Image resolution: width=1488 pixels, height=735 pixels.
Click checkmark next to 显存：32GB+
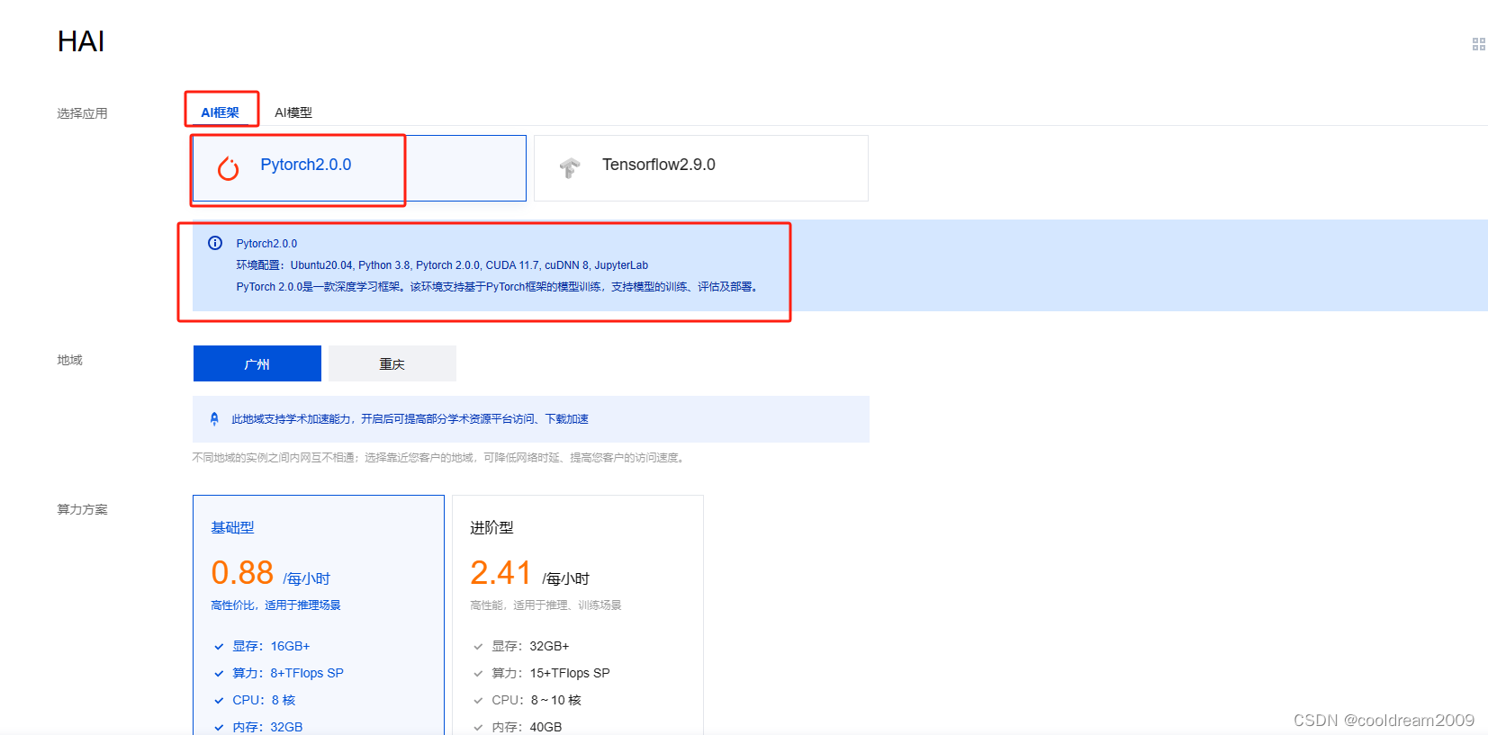[478, 647]
